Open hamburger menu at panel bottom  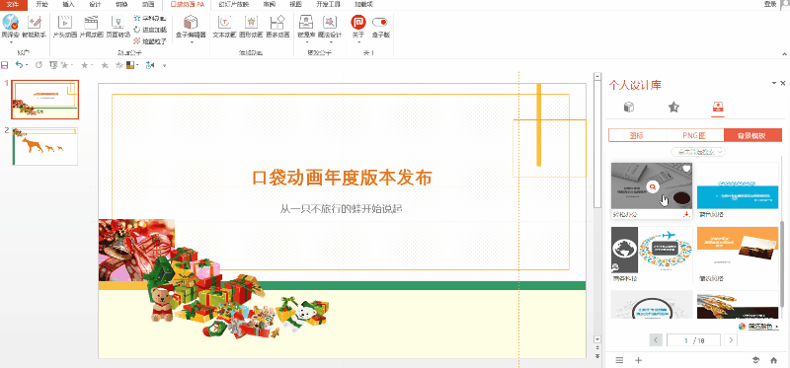(620, 360)
